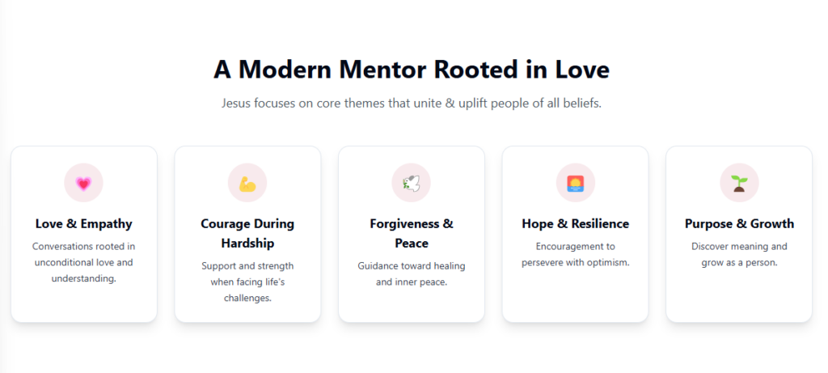
Task: Click the discover meaning description text
Action: 739,254
